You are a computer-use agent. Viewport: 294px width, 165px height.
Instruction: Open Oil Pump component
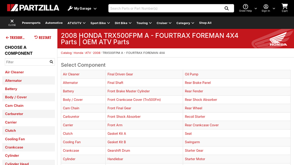(191, 74)
